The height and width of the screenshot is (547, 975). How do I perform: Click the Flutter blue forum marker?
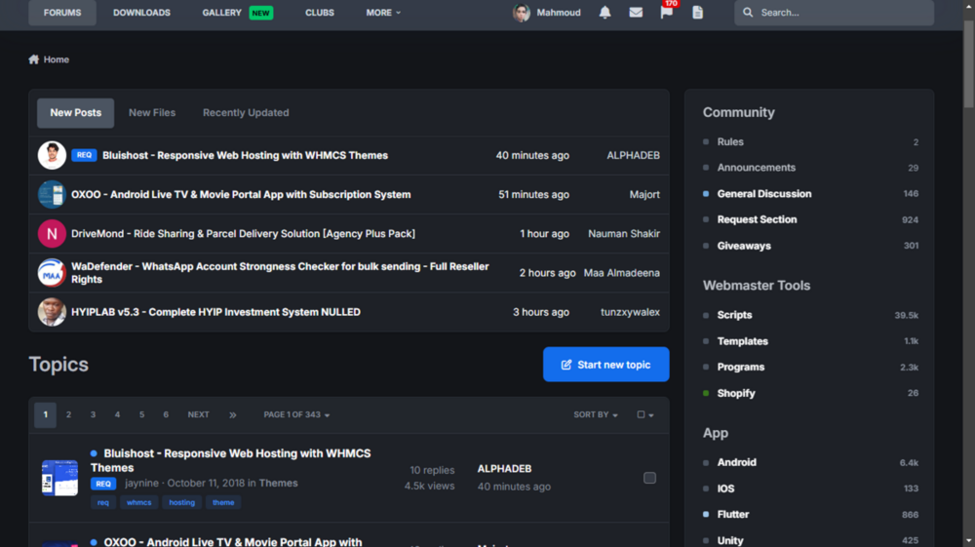click(x=706, y=514)
